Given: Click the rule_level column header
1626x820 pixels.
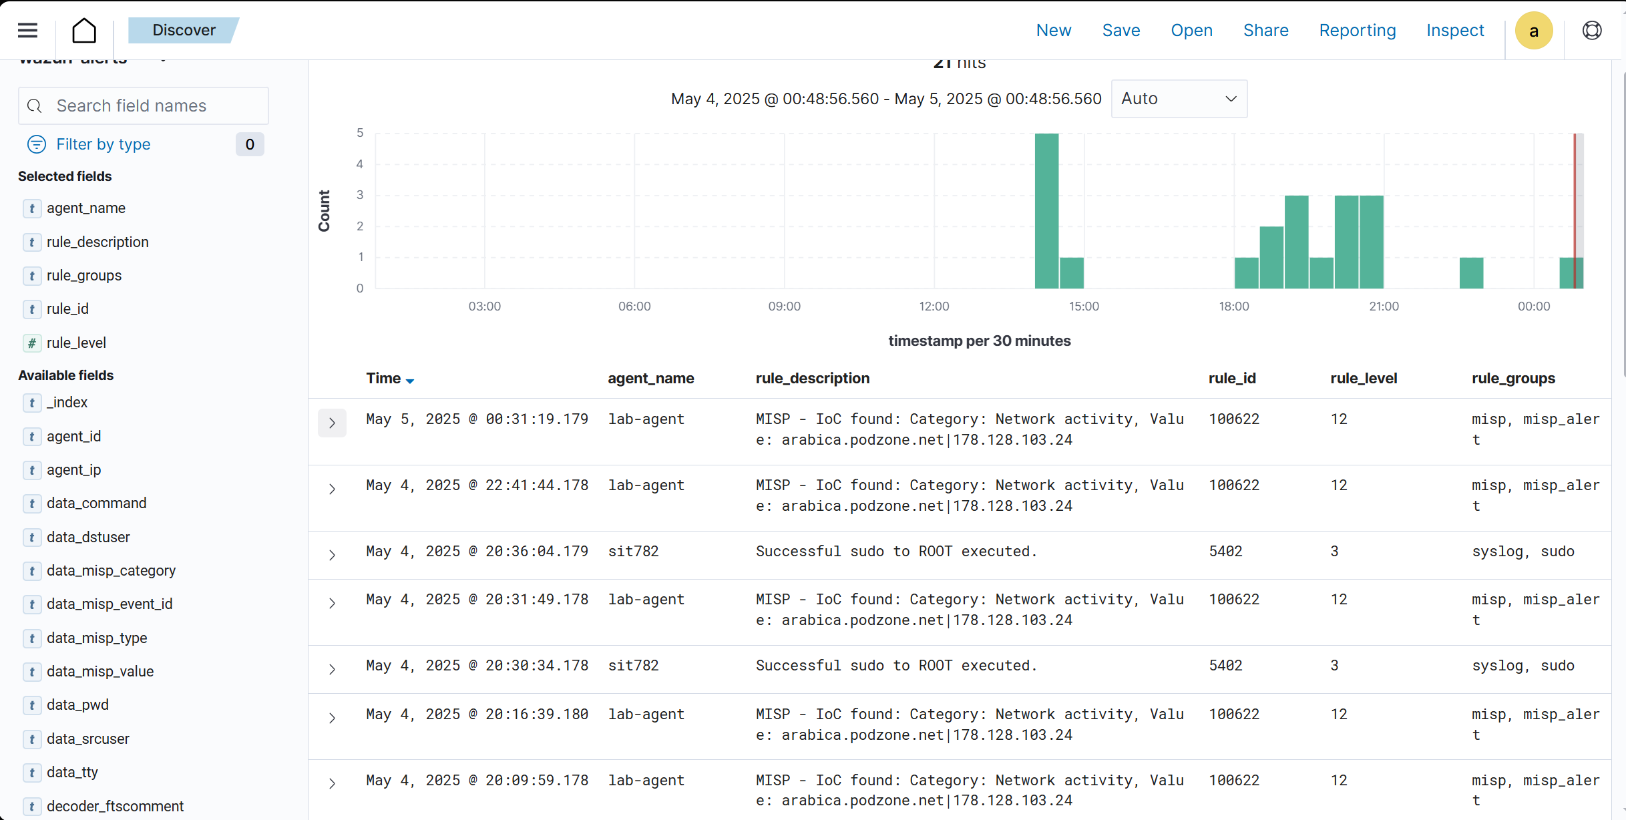Looking at the screenshot, I should coord(1364,378).
